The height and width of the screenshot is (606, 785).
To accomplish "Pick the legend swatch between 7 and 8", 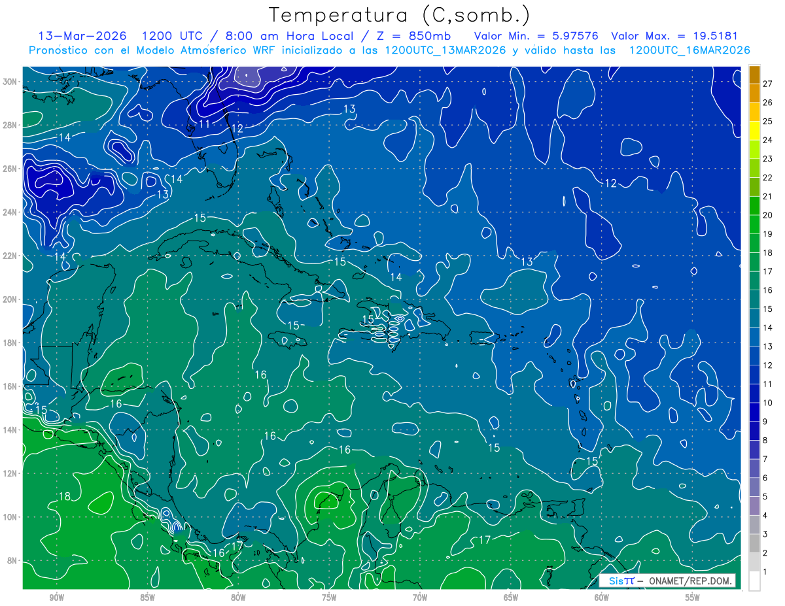I will pos(754,449).
